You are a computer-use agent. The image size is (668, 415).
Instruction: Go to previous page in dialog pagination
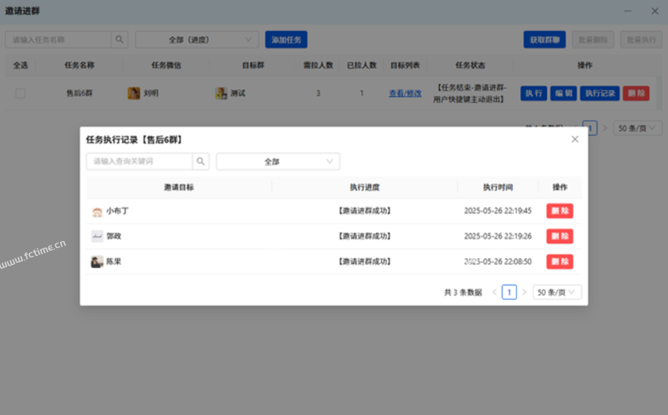494,292
